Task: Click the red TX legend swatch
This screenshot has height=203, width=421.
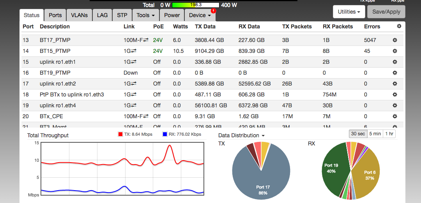Action: pos(120,134)
